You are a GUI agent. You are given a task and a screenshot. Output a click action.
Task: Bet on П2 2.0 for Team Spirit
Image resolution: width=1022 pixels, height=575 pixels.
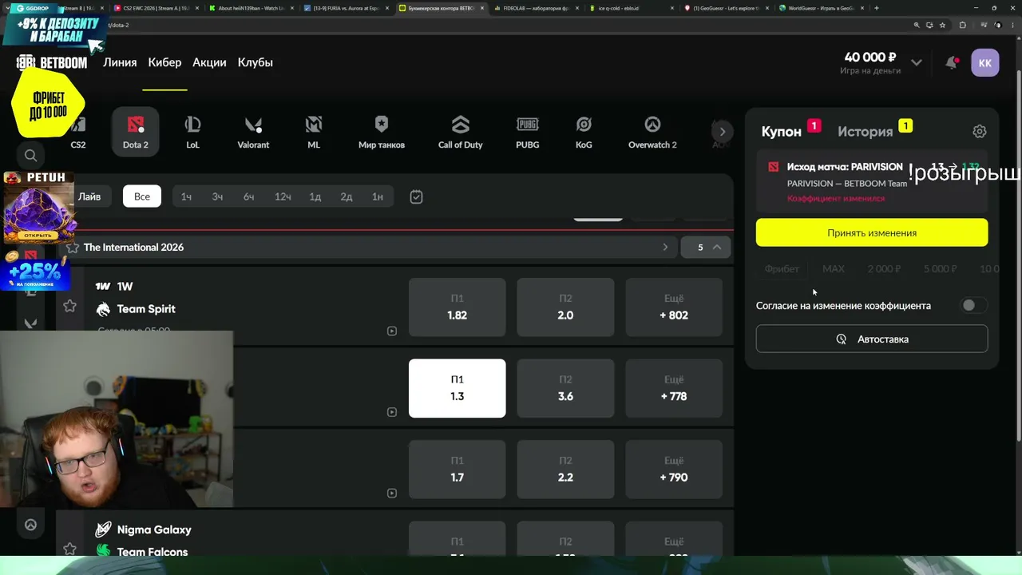[565, 307]
